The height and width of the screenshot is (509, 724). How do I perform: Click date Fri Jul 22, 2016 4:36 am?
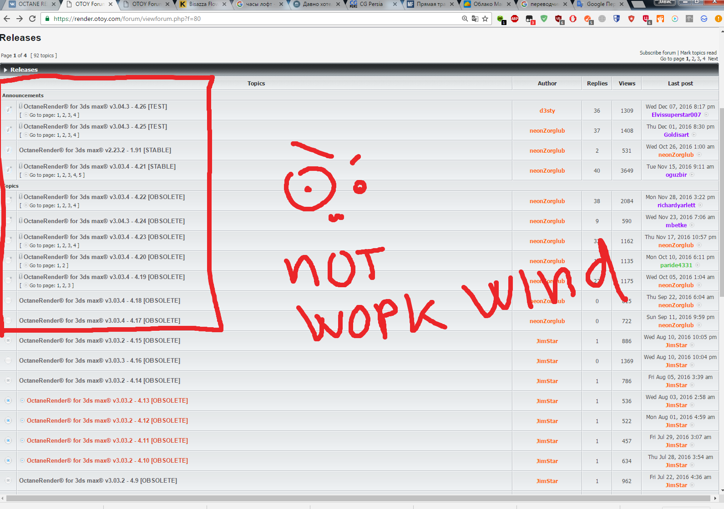coord(680,477)
